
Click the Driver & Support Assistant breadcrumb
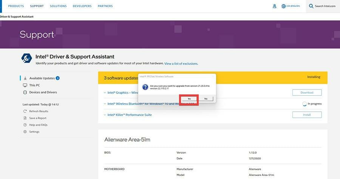click(17, 17)
